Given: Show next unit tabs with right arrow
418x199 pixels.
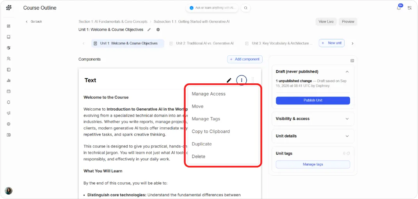Looking at the screenshot, I should (353, 43).
